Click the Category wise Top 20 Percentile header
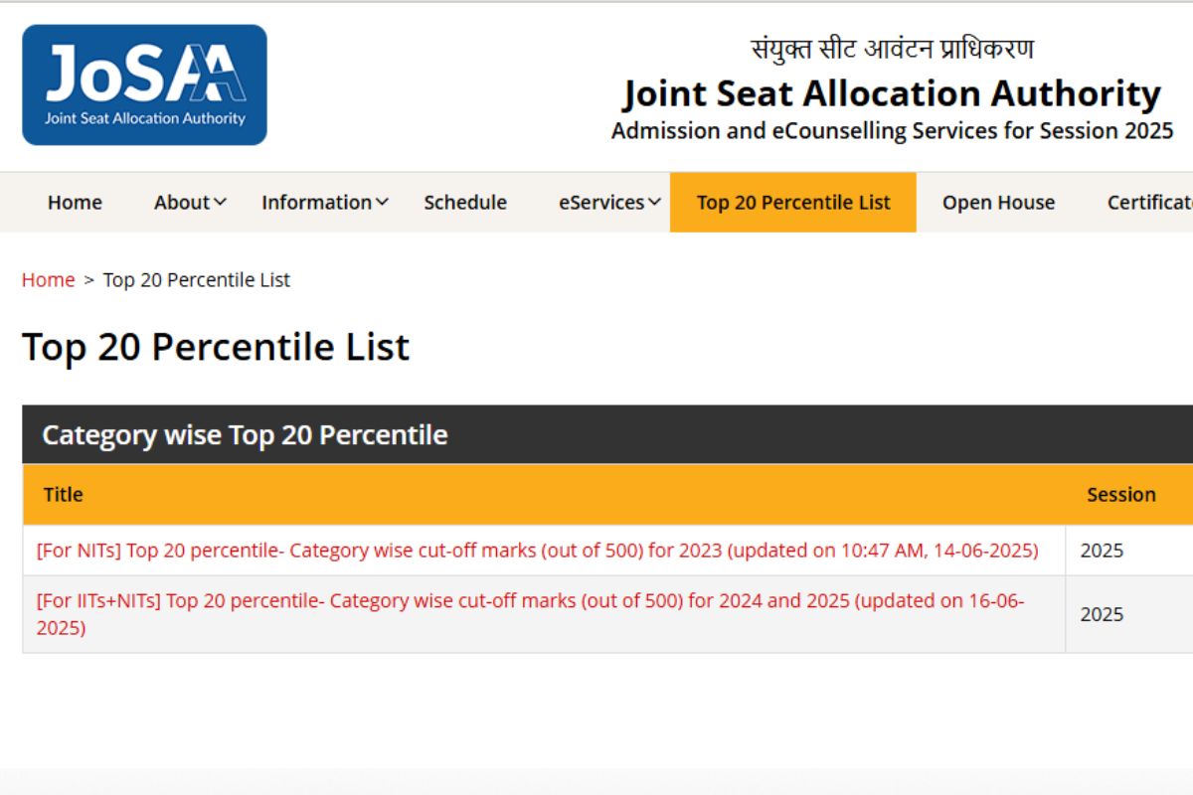Screen dimensions: 1193x795 pyautogui.click(x=245, y=435)
